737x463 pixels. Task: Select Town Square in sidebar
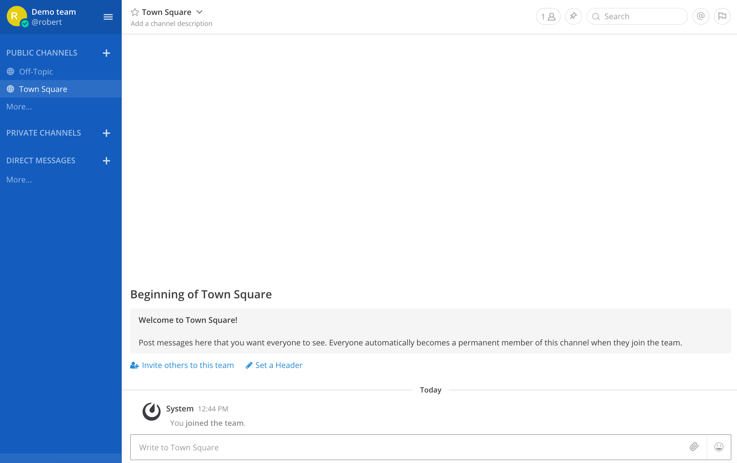click(x=43, y=89)
